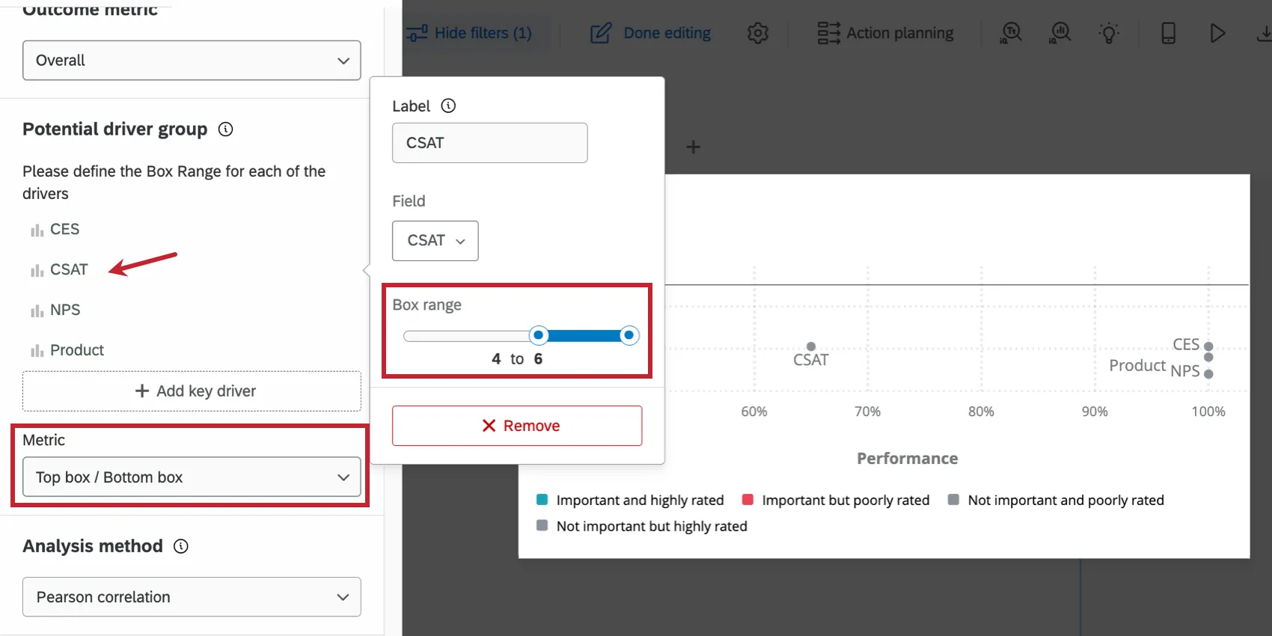Click Hide filters (1) toggle
The image size is (1272, 636).
point(469,33)
